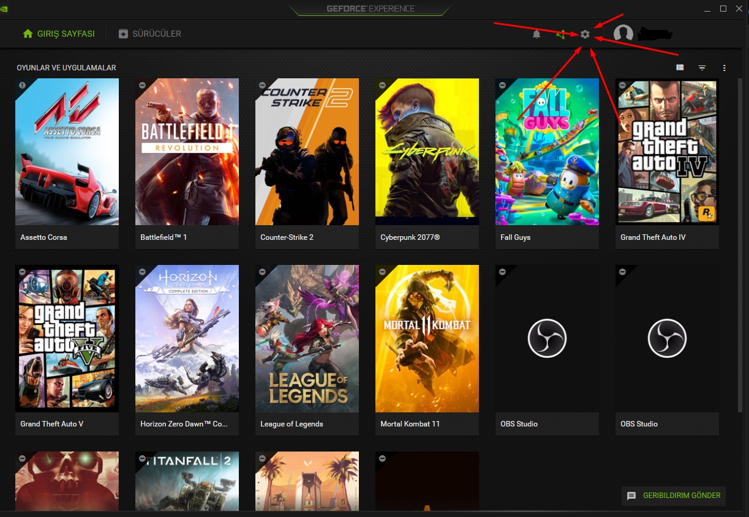Screen dimensions: 749x517
Task: Click the status badge on Counter-Strike 2 tile
Action: pos(262,86)
